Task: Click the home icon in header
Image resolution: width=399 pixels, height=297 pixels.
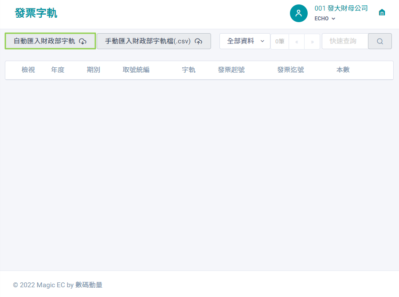Action: (x=382, y=12)
